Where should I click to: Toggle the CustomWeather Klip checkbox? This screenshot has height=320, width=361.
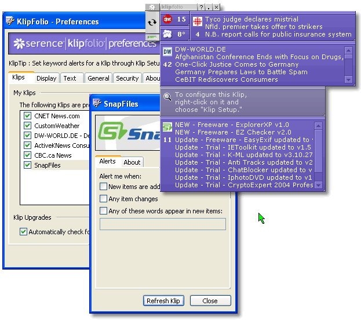[27, 126]
